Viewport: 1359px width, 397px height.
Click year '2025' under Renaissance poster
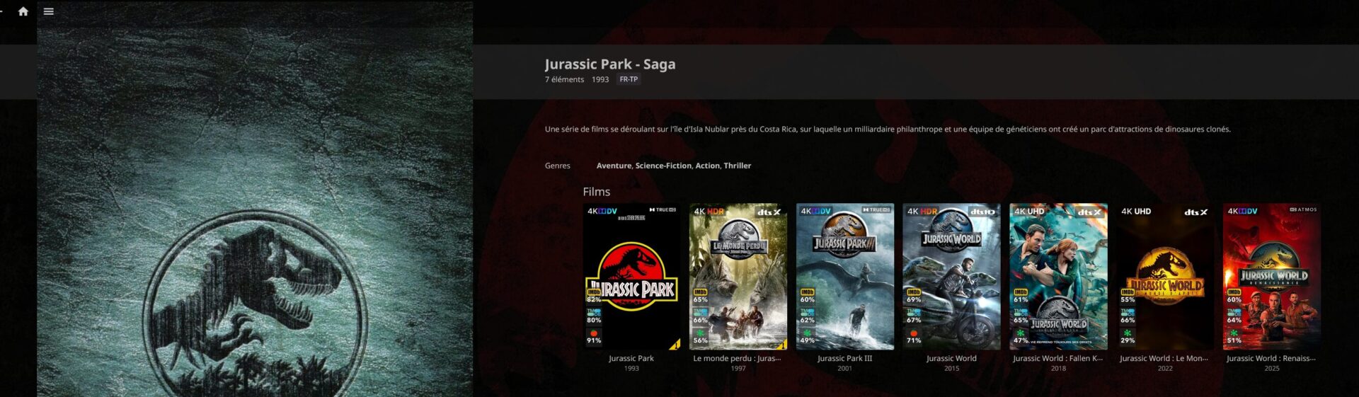(1272, 368)
